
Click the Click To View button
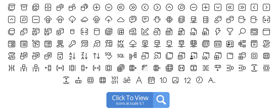point(138,100)
